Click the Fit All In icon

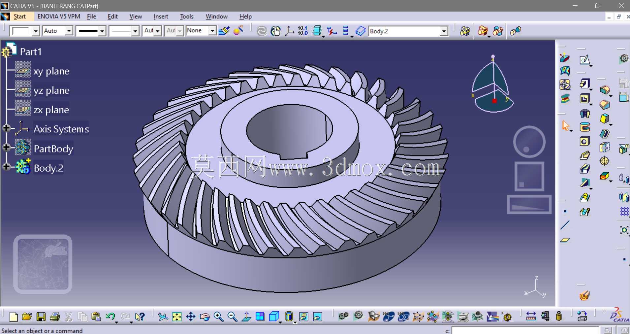(x=177, y=317)
